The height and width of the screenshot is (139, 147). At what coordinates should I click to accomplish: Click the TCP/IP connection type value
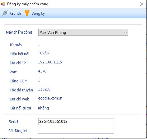pyautogui.click(x=44, y=53)
